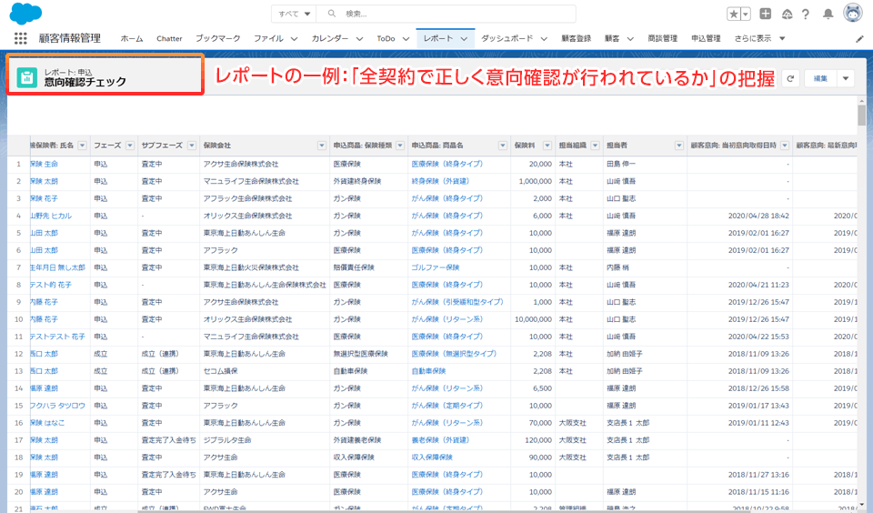Open the 商談管理 tab

click(x=662, y=38)
